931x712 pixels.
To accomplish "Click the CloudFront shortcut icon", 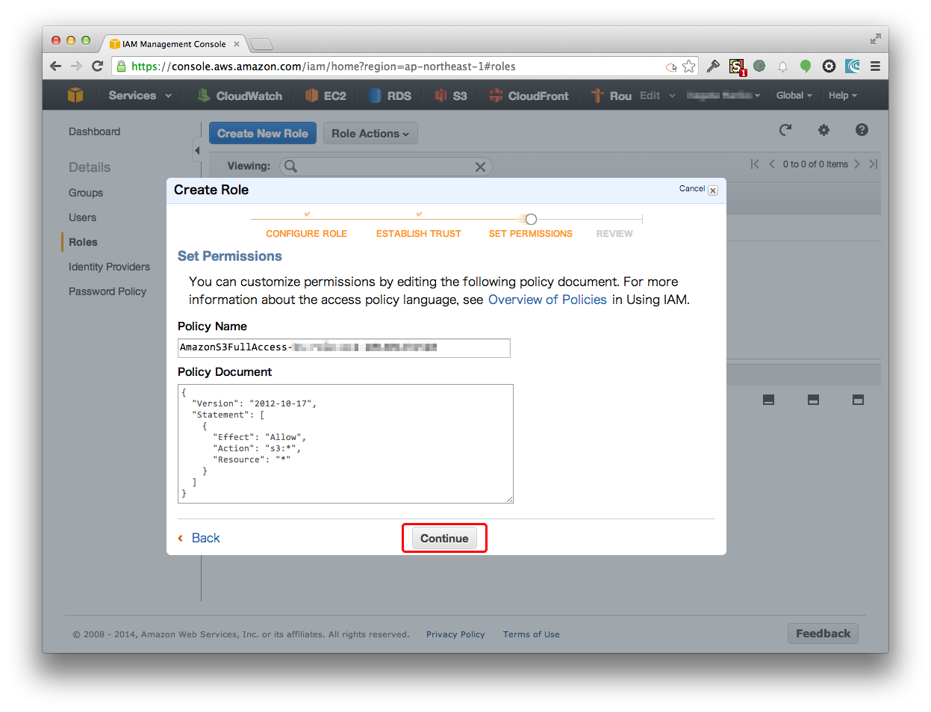I will coord(496,96).
